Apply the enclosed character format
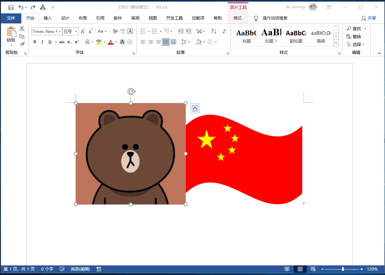 pyautogui.click(x=130, y=42)
